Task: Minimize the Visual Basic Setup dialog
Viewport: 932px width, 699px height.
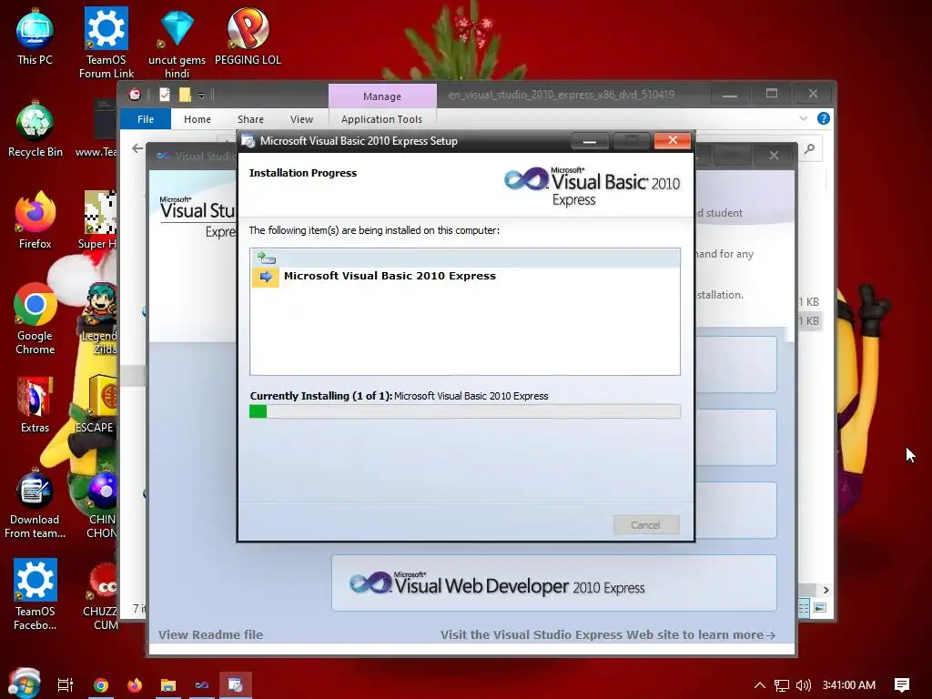Action: coord(590,141)
